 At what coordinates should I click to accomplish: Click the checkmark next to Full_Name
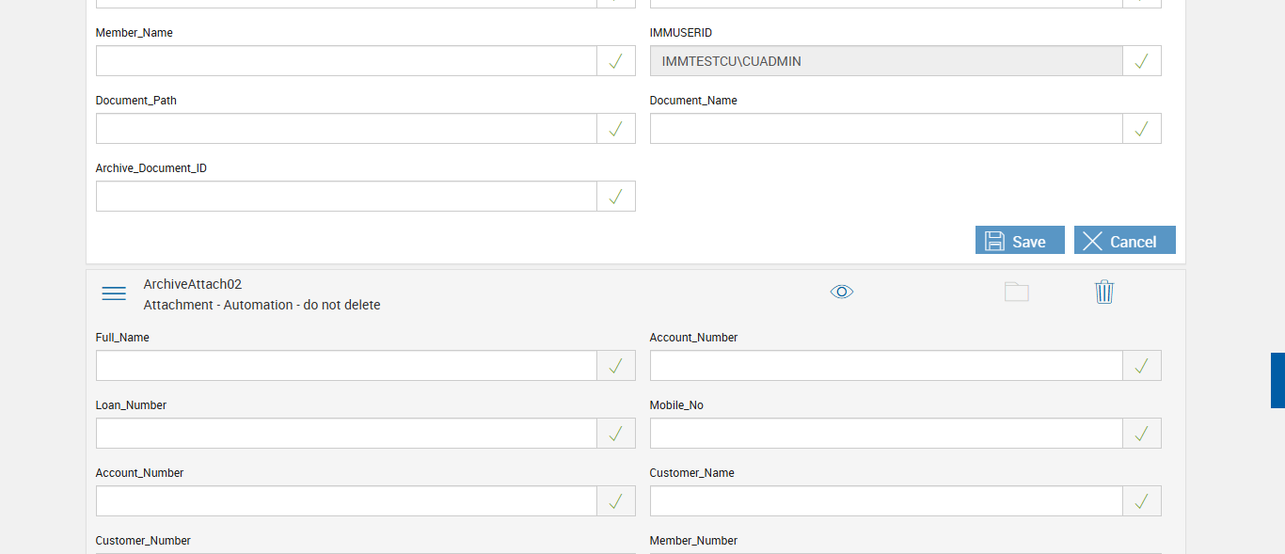pyautogui.click(x=616, y=366)
